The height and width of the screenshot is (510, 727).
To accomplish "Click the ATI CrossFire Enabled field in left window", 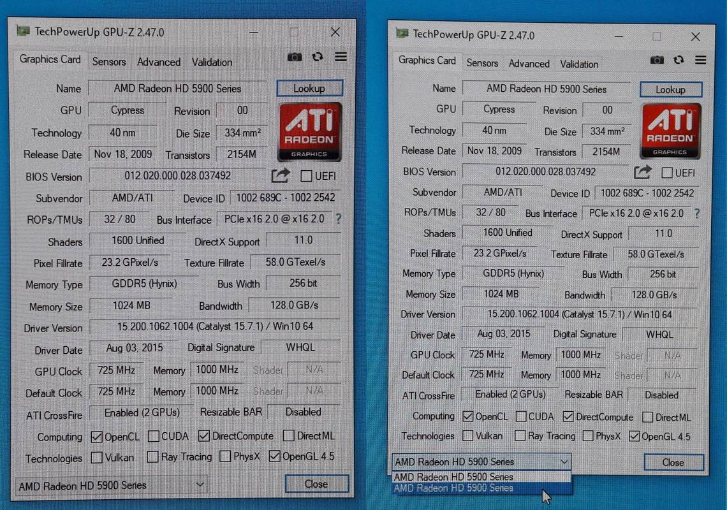I will point(142,412).
